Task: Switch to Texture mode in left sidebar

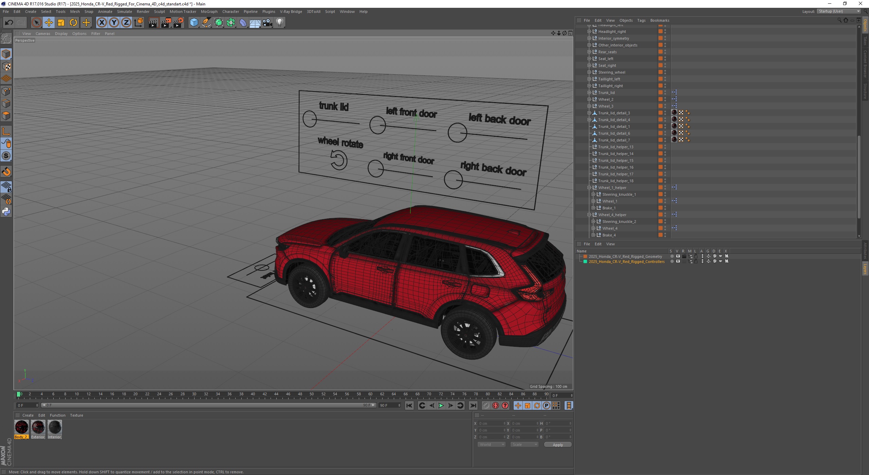Action: click(x=6, y=66)
